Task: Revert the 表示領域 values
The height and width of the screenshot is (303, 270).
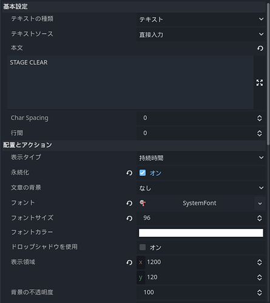Action: (x=129, y=262)
